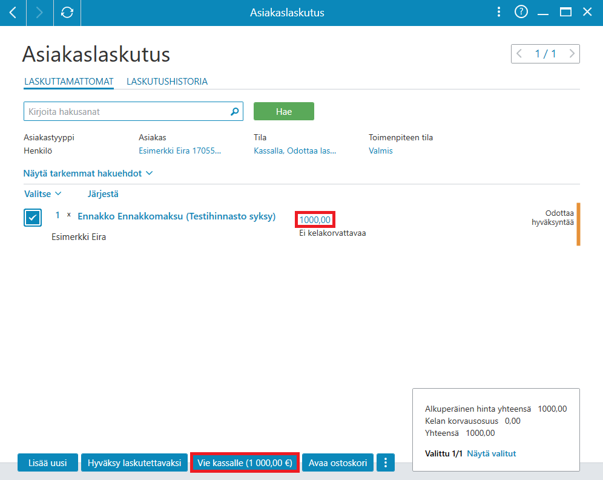Open the Tila filter Kassalla, Odottaa las...
This screenshot has width=603, height=480.
[x=295, y=151]
